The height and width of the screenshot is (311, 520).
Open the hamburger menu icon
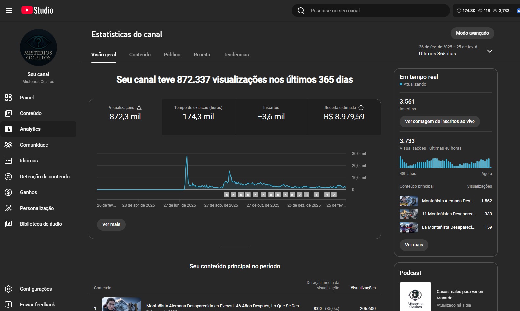[9, 11]
